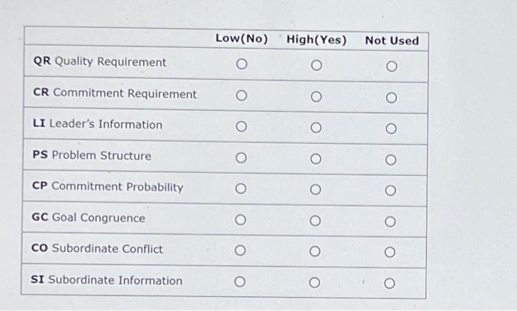Choose Low(No) for Subordinate Conflict
Image resolution: width=517 pixels, height=311 pixels.
click(x=240, y=250)
